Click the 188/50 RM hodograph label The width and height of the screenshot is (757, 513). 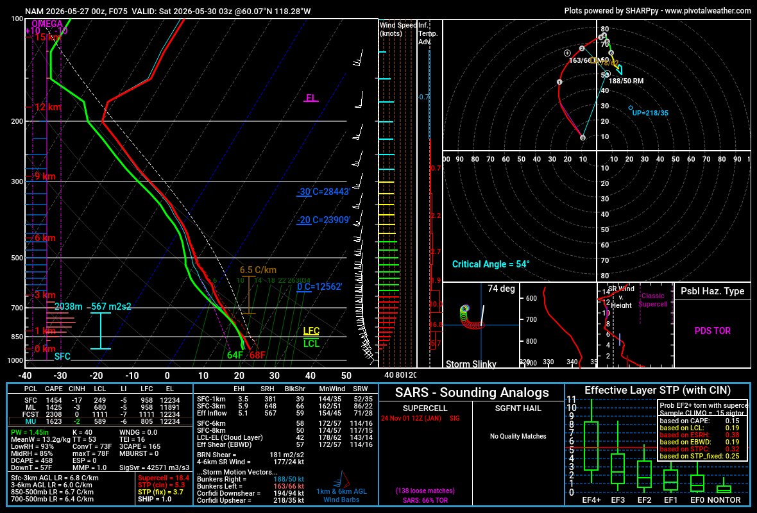[x=625, y=81]
